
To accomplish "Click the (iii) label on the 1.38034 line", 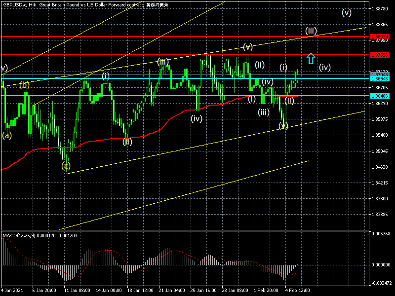I will [x=311, y=31].
